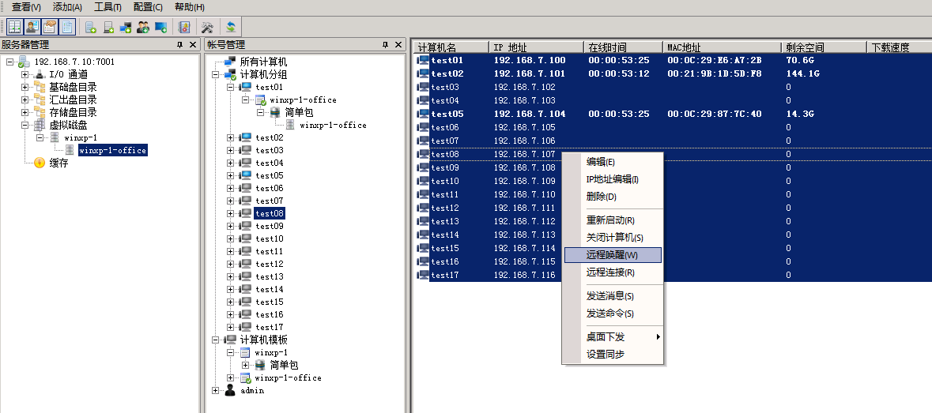Select winxp-1-office under 虚拟磁盘
The width and height of the screenshot is (932, 413).
pos(112,151)
